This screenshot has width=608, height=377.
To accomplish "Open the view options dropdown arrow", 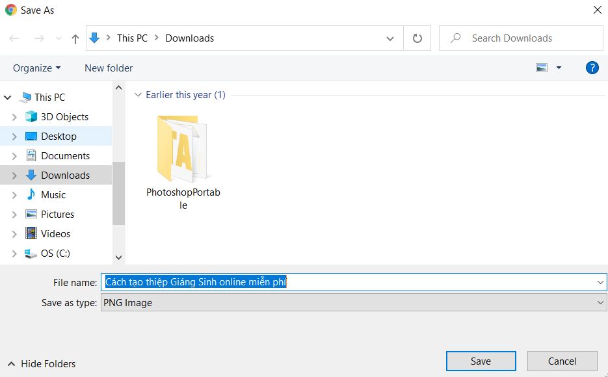I will pyautogui.click(x=559, y=68).
